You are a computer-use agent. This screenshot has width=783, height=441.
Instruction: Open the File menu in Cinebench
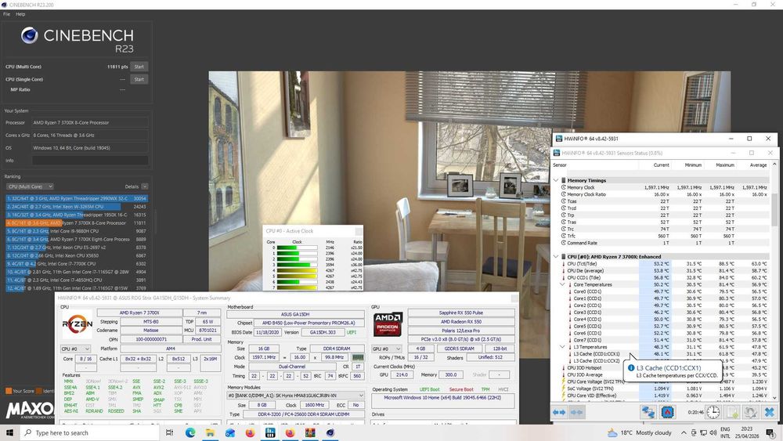(x=6, y=14)
